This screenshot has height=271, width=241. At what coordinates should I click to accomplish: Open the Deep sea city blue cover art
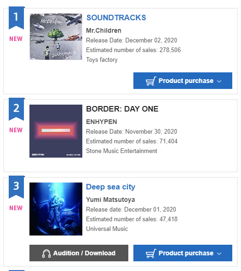coord(56,209)
